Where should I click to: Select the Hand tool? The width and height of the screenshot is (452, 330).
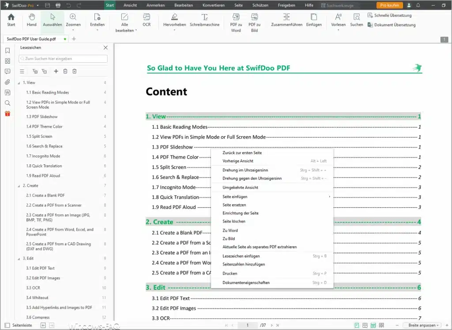pyautogui.click(x=32, y=20)
